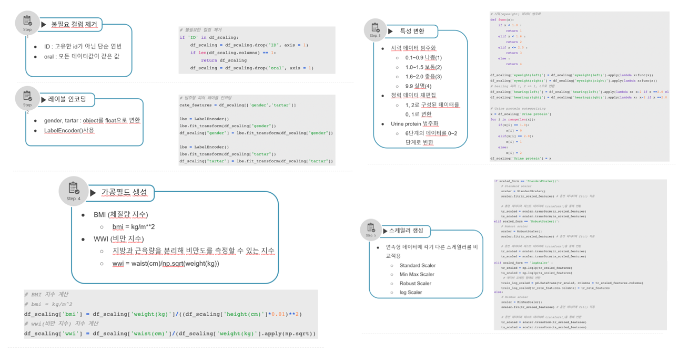The image size is (678, 354).
Task: Click the Step 3 clipboard icon
Action: (x=375, y=27)
